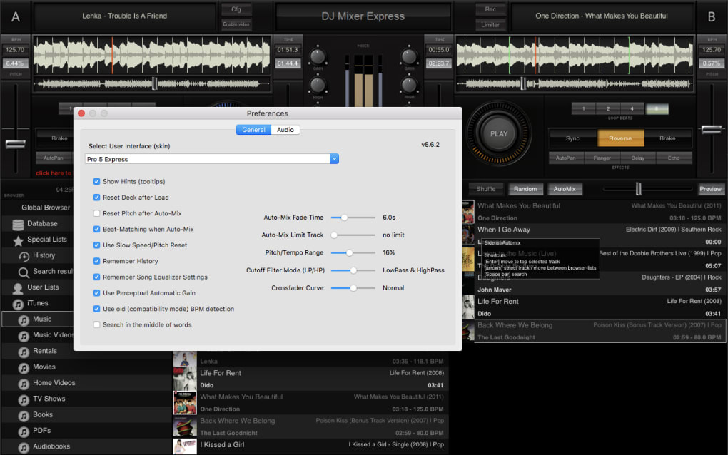Image resolution: width=728 pixels, height=455 pixels.
Task: Click the Preview button
Action: click(x=710, y=189)
